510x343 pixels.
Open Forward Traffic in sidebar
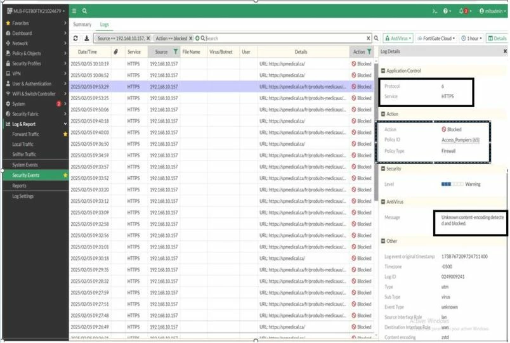(x=26, y=134)
